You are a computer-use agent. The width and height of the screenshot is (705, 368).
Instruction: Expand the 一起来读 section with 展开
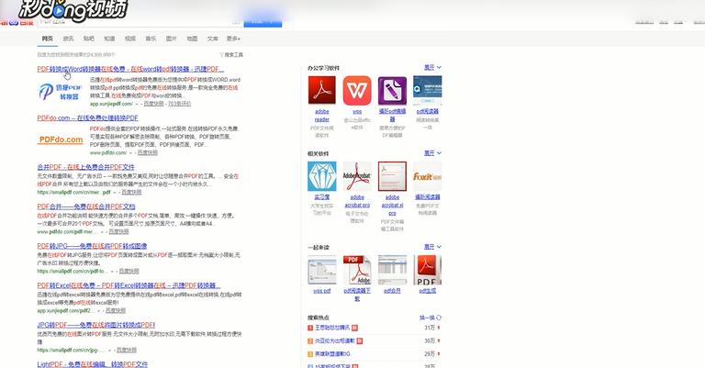click(432, 247)
